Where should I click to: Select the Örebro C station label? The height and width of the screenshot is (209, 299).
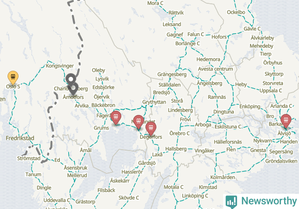click(x=180, y=133)
